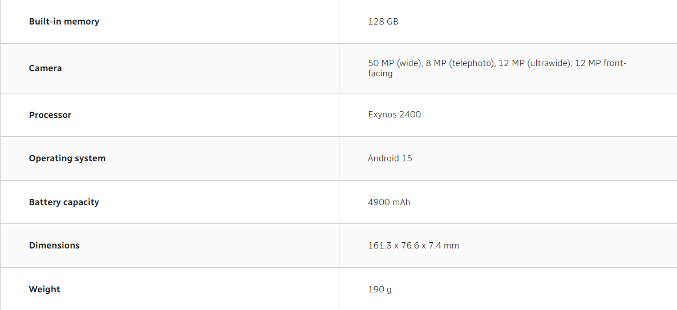Click '76.6' in the dimensions value
The image size is (677, 310).
(x=410, y=246)
